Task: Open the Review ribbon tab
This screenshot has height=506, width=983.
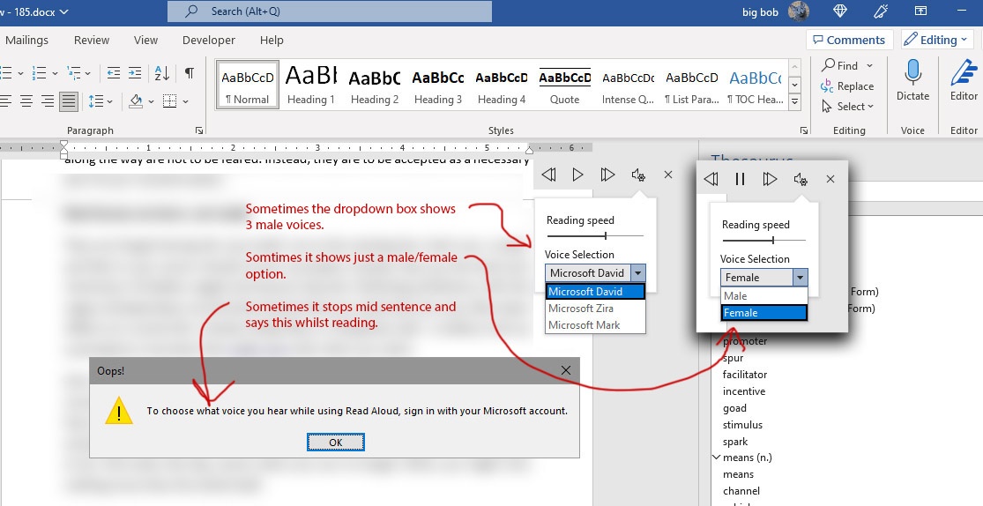Action: (x=92, y=41)
